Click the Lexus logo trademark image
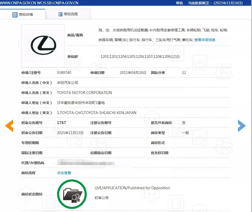Image resolution: width=252 pixels, height=212 pixels. pos(43,46)
